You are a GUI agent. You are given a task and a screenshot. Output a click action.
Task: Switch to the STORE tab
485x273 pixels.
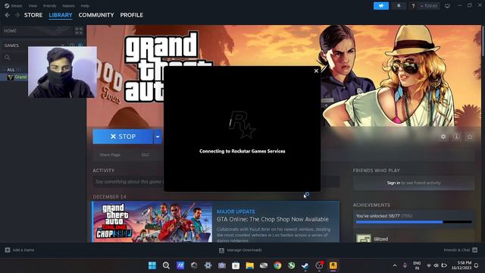[33, 15]
